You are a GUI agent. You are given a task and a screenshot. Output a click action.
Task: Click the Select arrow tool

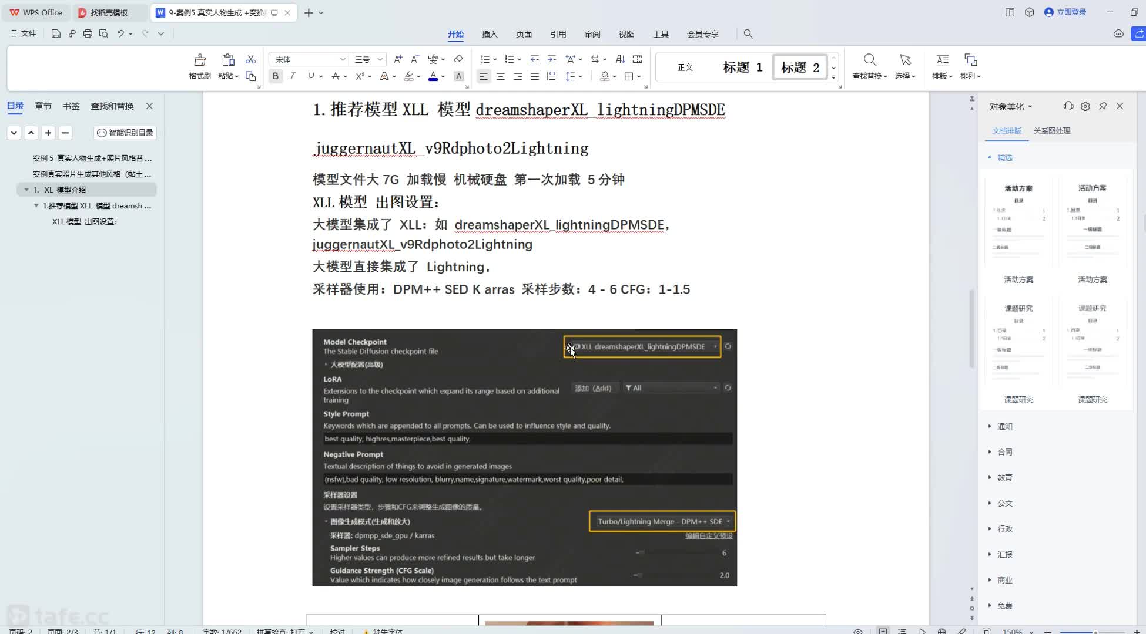pos(905,66)
